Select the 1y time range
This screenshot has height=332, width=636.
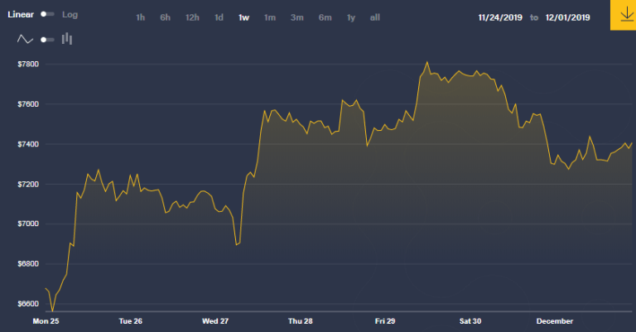351,17
